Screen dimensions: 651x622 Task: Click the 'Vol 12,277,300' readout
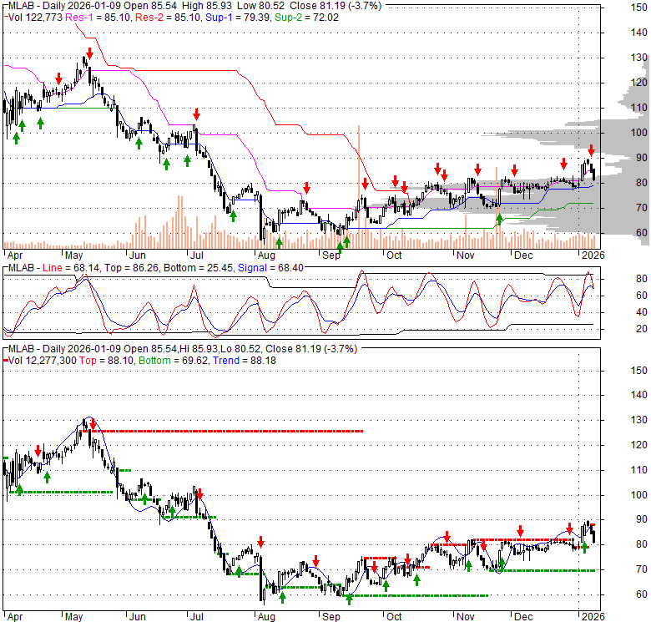pos(43,361)
